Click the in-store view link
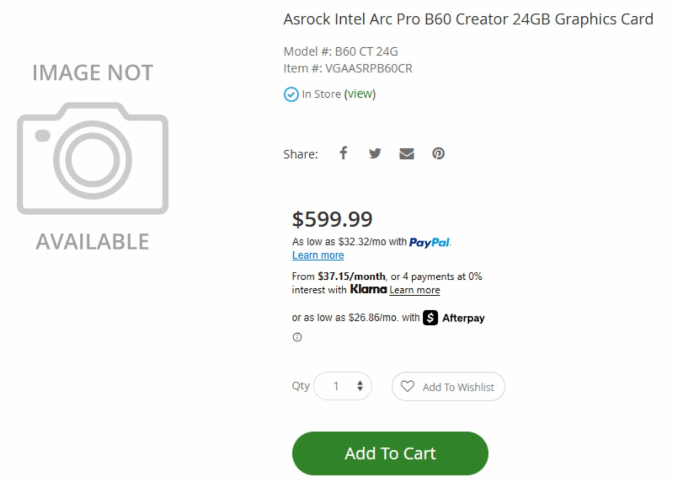The image size is (676, 481). tap(360, 94)
